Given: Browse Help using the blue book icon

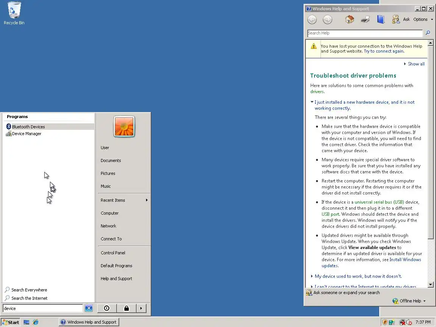Looking at the screenshot, I should click(381, 19).
